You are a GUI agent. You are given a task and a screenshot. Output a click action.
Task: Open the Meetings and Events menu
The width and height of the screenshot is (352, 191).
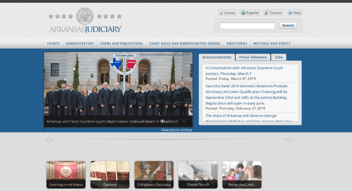point(272,43)
